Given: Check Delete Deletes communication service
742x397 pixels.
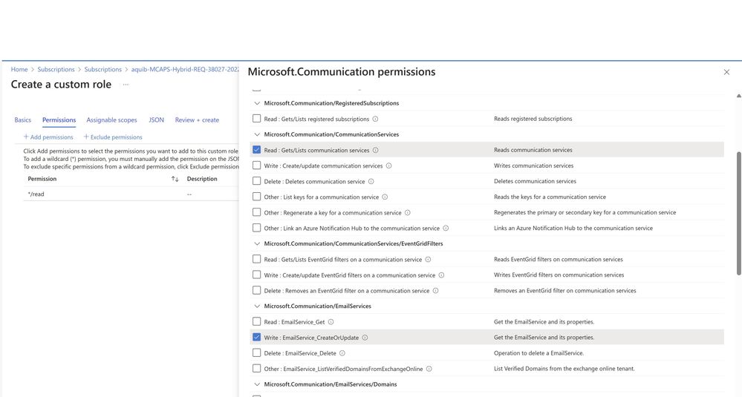Looking at the screenshot, I should (x=256, y=181).
